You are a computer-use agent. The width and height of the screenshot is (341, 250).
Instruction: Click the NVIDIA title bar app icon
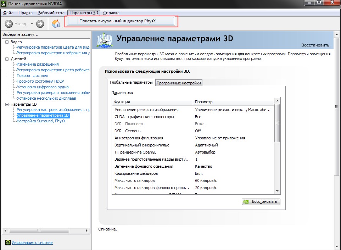4,4
